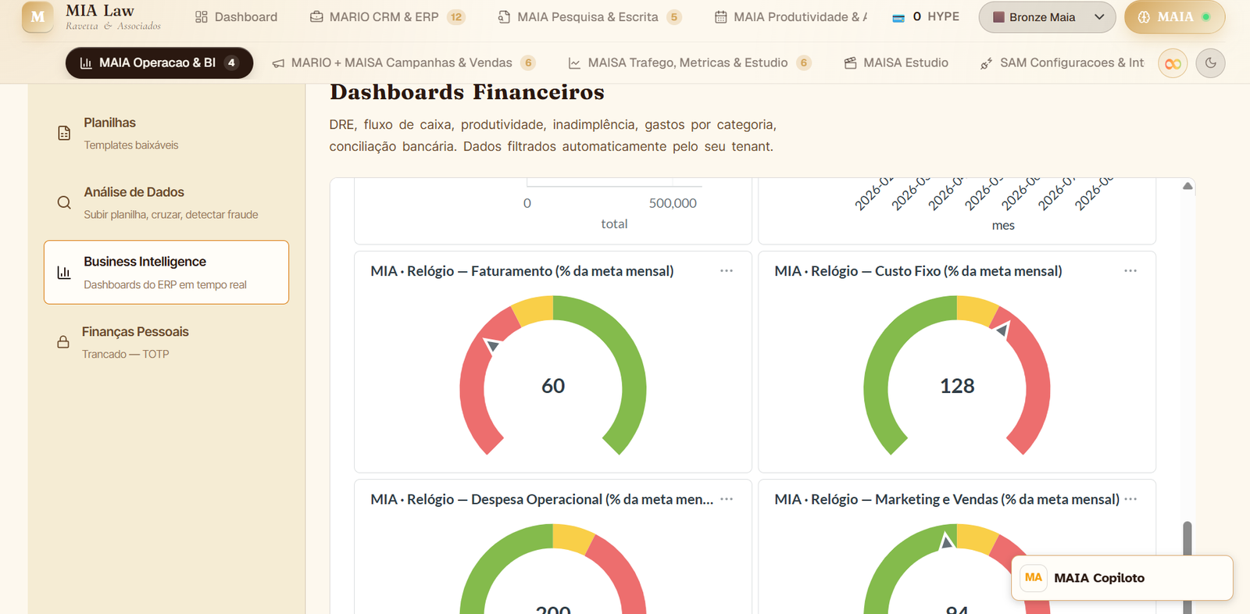Expand the Bronze Maia dropdown

(x=1047, y=17)
